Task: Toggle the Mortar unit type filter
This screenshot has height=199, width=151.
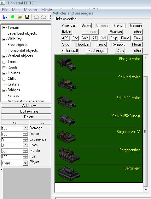Action: pyautogui.click(x=137, y=44)
